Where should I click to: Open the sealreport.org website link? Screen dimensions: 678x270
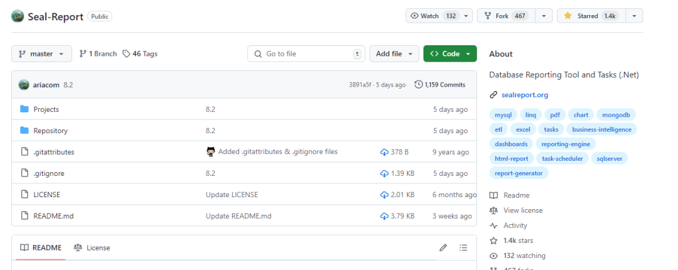(x=524, y=95)
